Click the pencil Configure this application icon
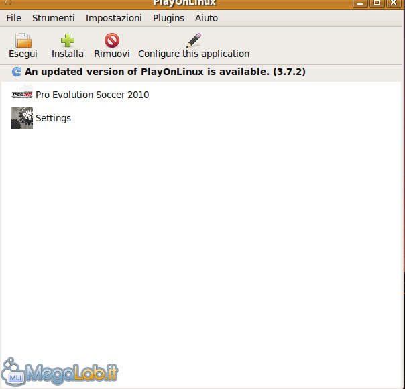 (x=194, y=40)
